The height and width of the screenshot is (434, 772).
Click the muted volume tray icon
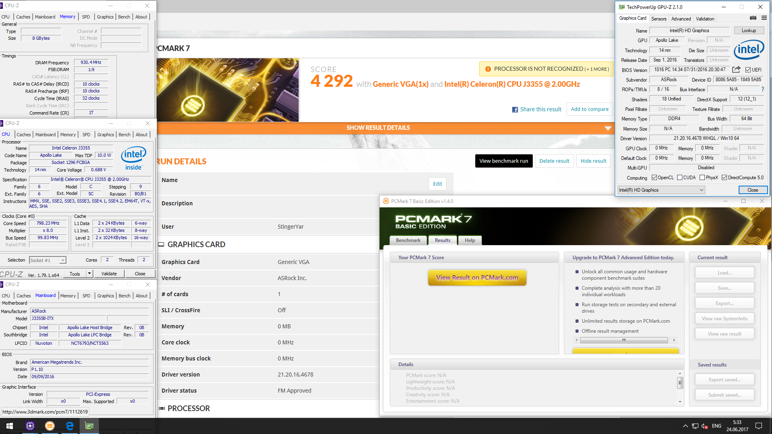(x=705, y=426)
